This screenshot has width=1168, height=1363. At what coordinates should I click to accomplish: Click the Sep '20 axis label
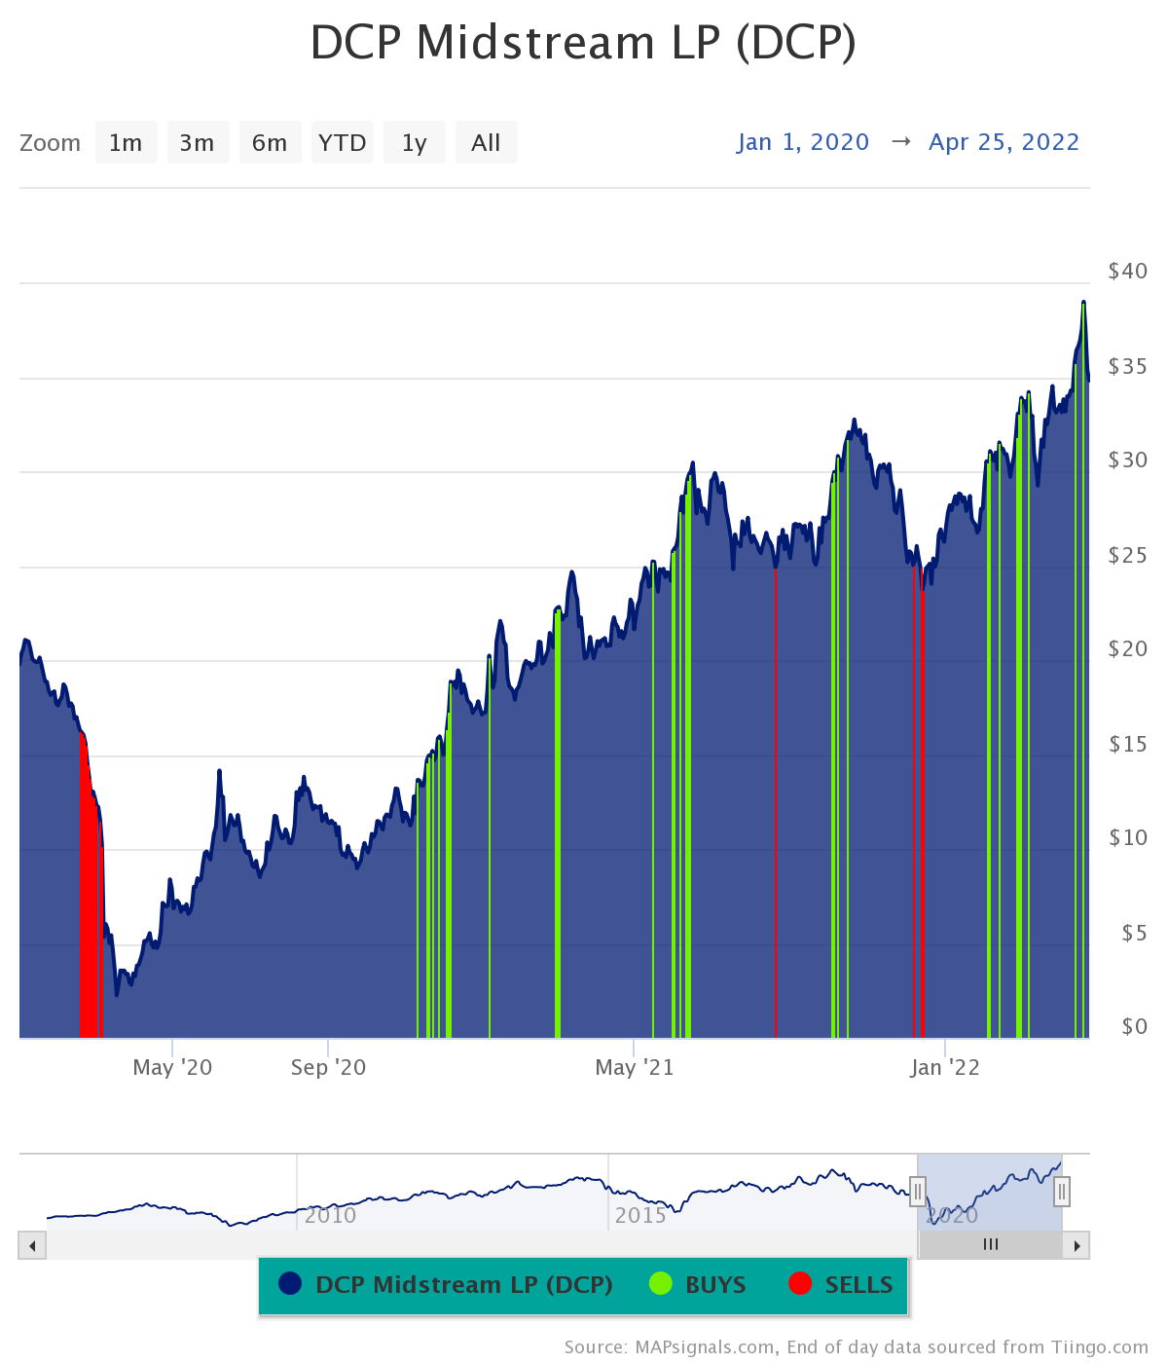pyautogui.click(x=329, y=1067)
